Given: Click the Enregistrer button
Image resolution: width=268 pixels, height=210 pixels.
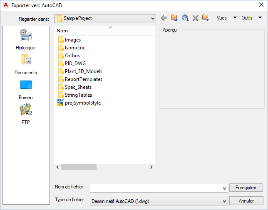Looking at the screenshot, I should point(246,188).
